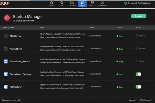Screen dimensions: 155x103
Task: Click Launch Items area for AGMService
Action: pos(95,48)
